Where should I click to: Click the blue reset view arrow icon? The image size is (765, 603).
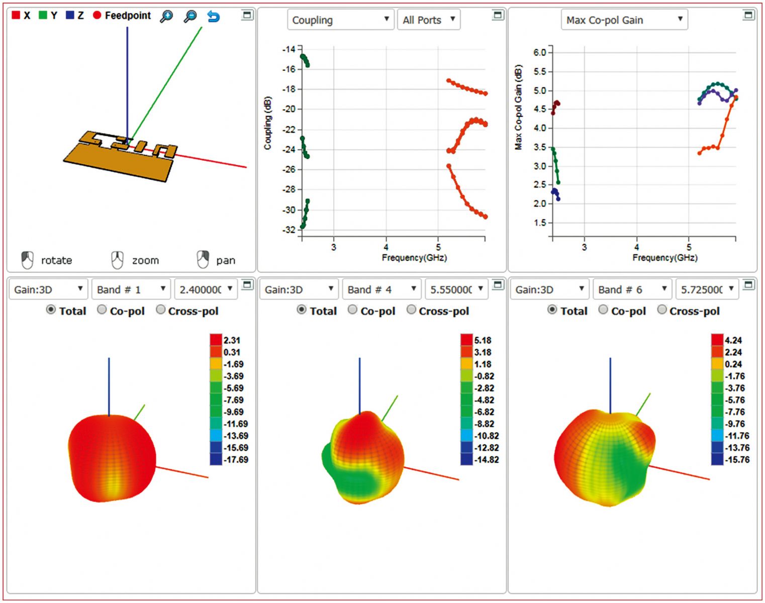214,16
